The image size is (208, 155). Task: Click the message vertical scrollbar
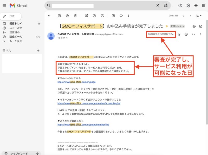(207, 72)
